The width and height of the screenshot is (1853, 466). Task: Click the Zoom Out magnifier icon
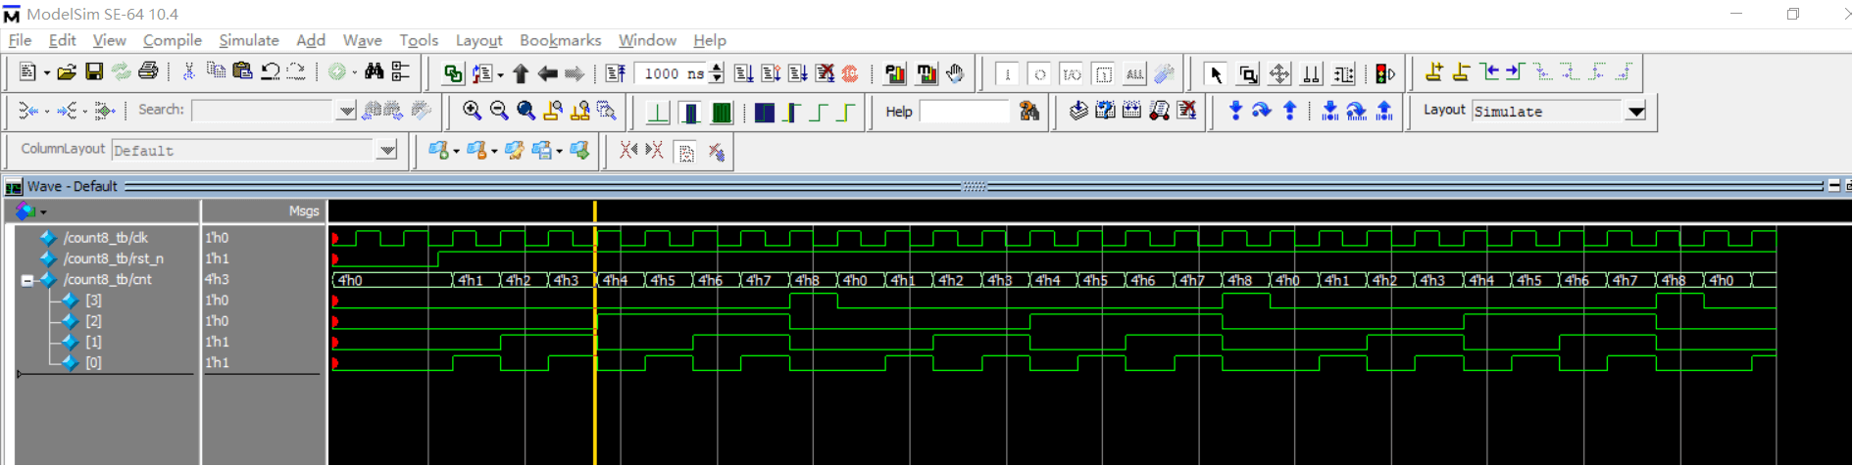[499, 111]
